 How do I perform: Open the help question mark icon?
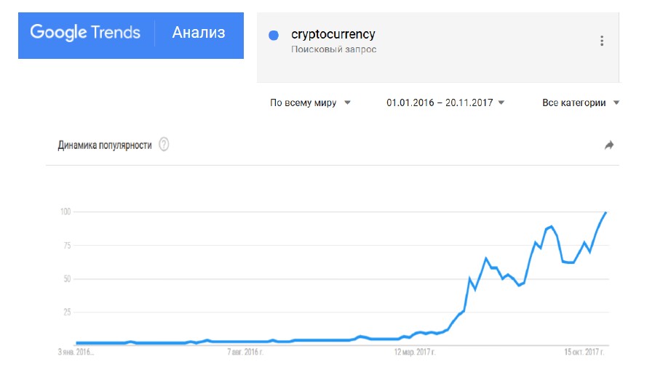tap(164, 145)
